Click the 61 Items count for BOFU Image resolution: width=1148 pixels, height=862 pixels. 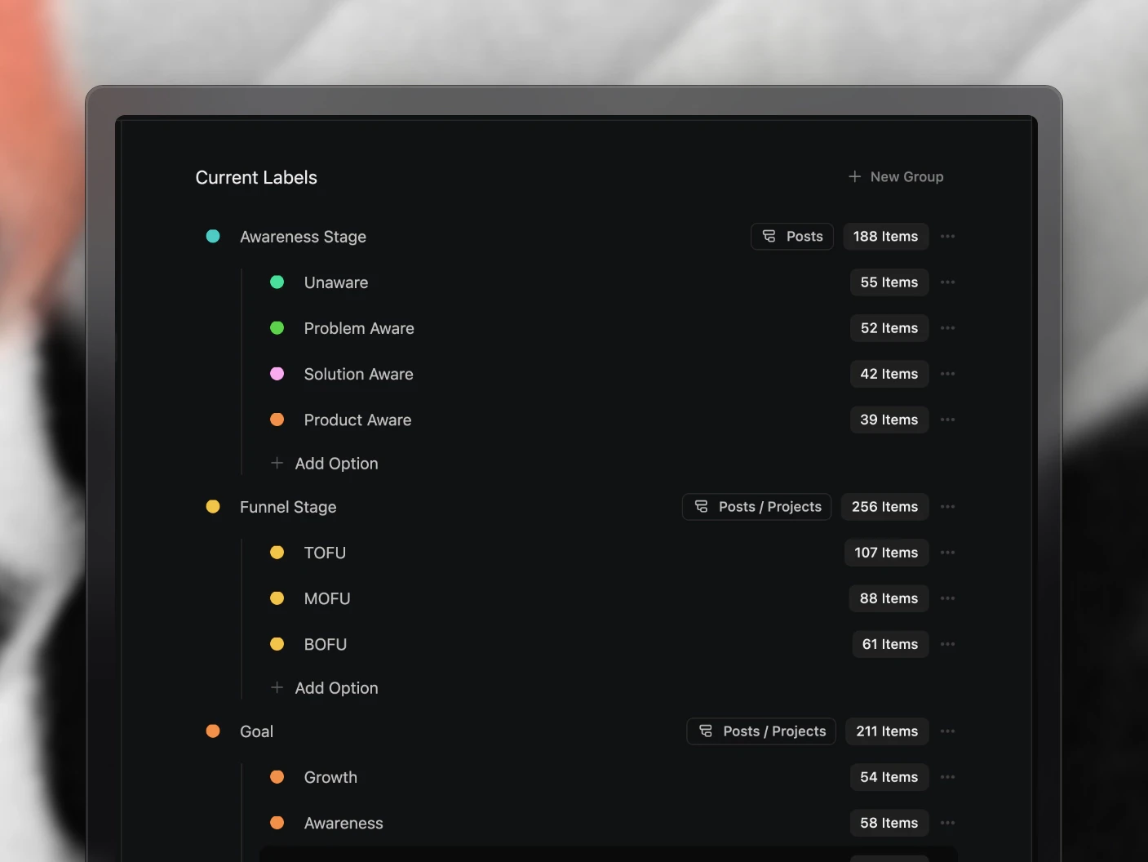point(890,644)
